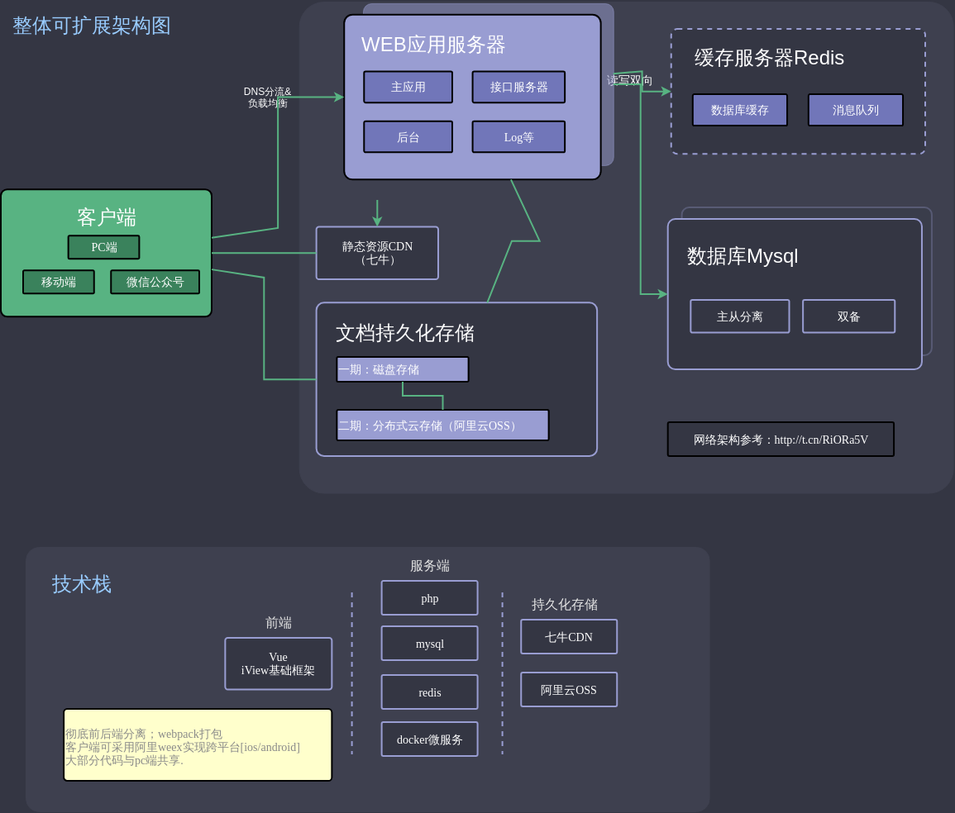Select the 文档持久化存储 heading
Viewport: 955px width, 813px height.
pos(405,333)
